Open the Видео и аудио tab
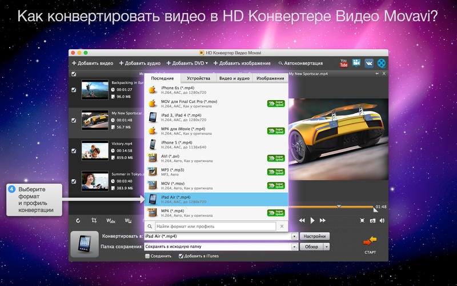The width and height of the screenshot is (457, 286). pos(234,78)
